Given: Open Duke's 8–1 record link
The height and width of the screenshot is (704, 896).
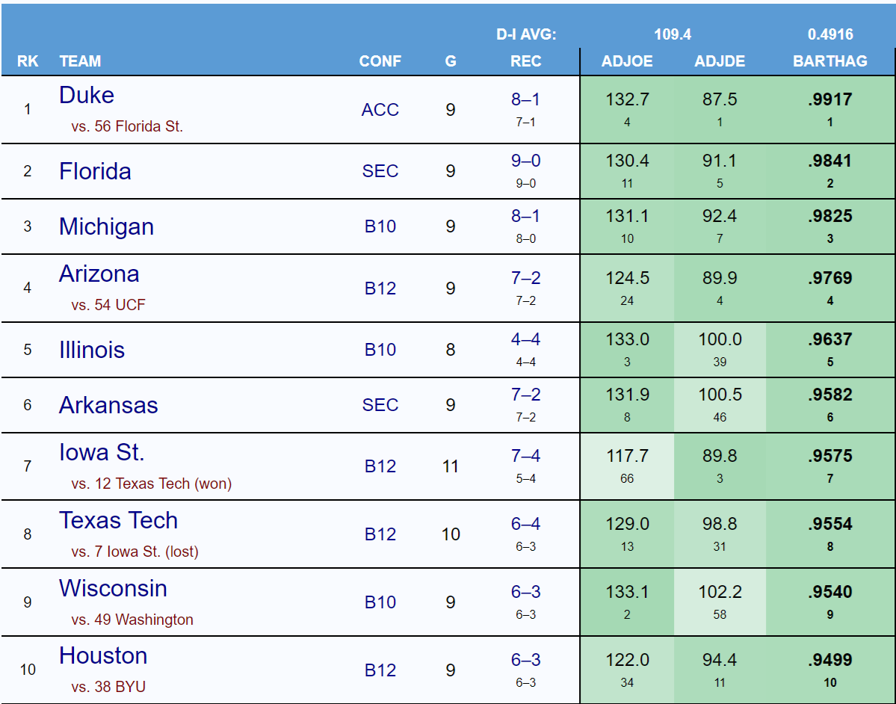Looking at the screenshot, I should pyautogui.click(x=525, y=100).
